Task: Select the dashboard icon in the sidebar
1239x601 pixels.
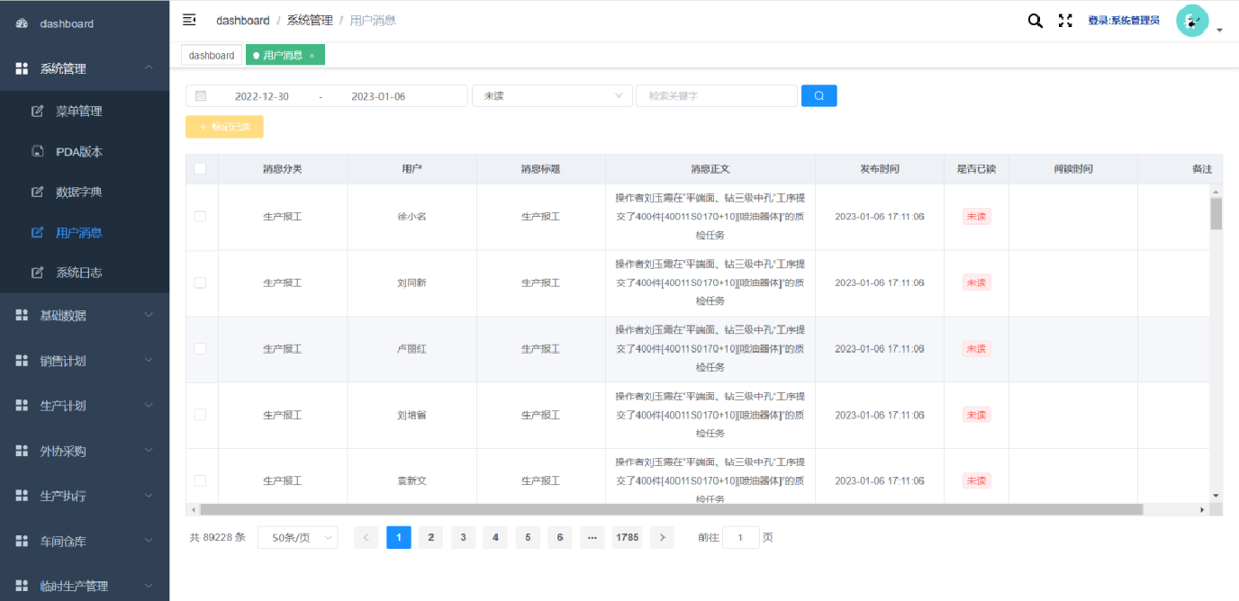Action: (23, 22)
